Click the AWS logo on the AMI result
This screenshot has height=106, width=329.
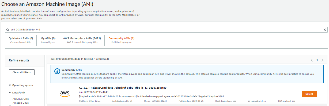click(65, 94)
